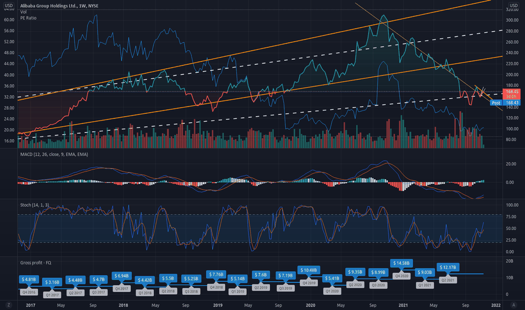The width and height of the screenshot is (525, 310).
Task: Toggle the A auto-scale button
Action: 514,305
